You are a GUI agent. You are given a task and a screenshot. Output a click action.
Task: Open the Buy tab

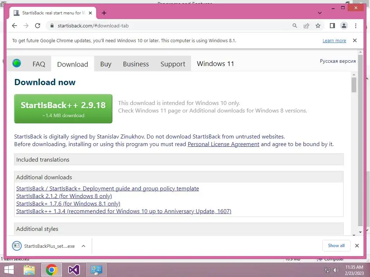point(106,64)
